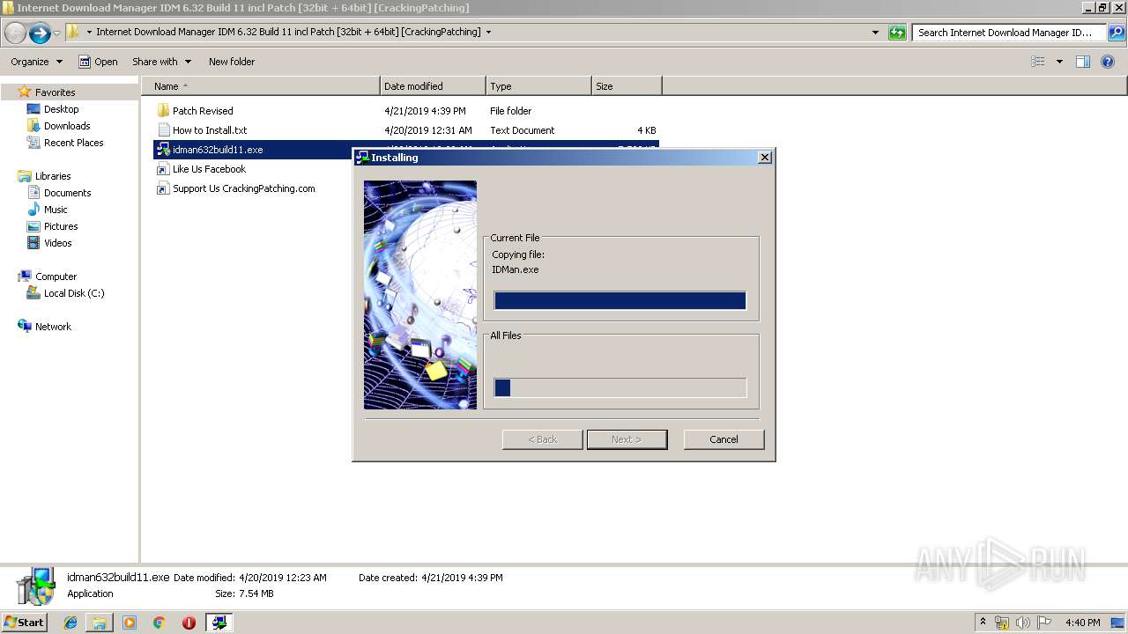This screenshot has width=1128, height=634.
Task: Click the Windows Start button
Action: pos(24,623)
